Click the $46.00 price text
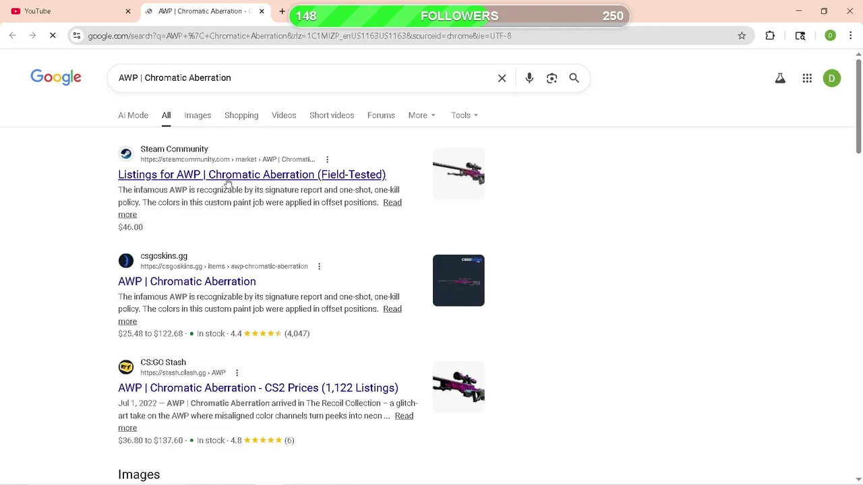Screen dimensions: 863x485 [x=130, y=227]
